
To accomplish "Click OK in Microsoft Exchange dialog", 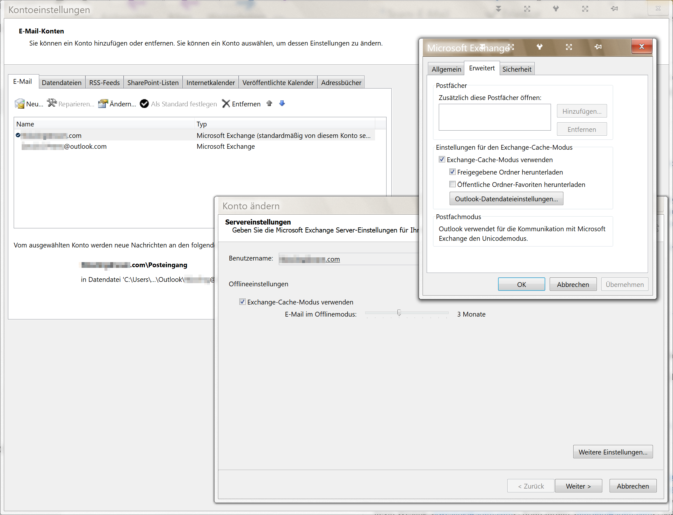I will coord(522,284).
